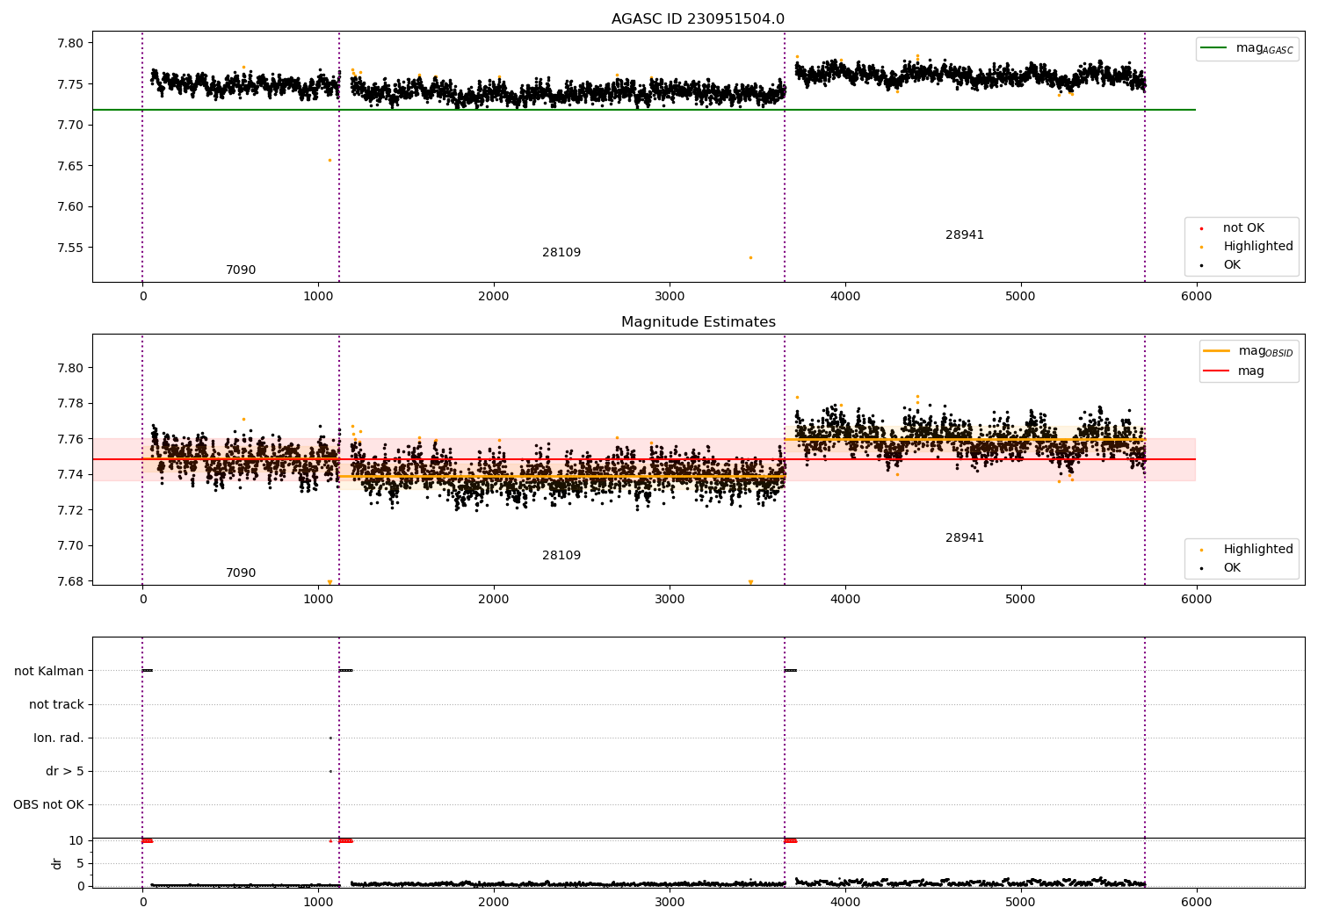Click the 'not track' axis label

56,704
